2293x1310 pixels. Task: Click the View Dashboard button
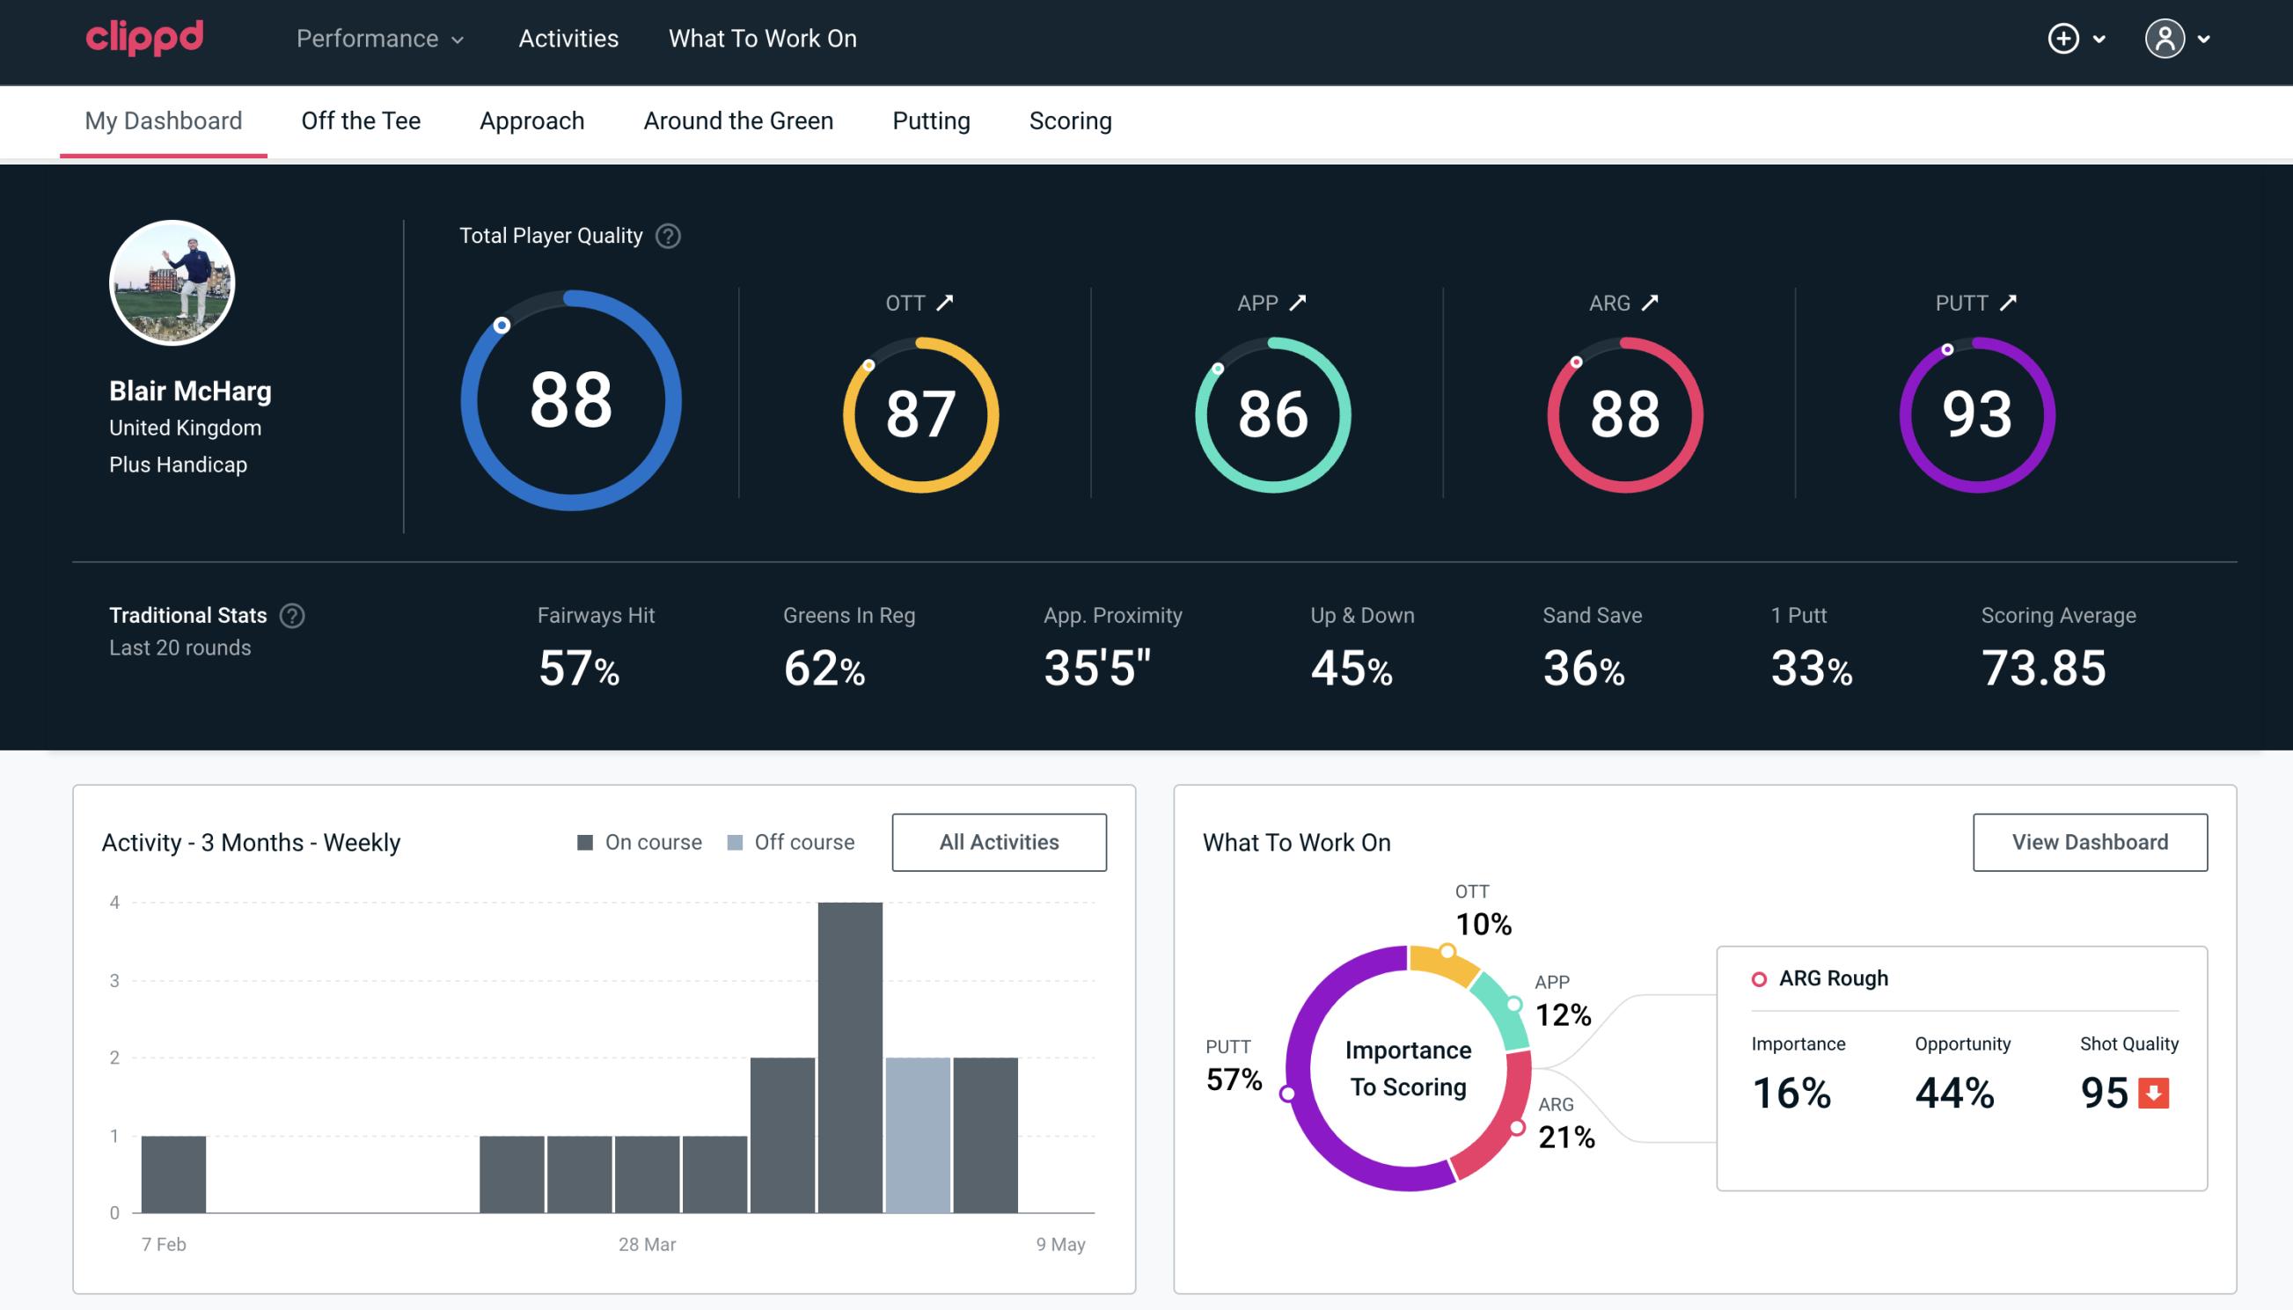coord(2090,841)
